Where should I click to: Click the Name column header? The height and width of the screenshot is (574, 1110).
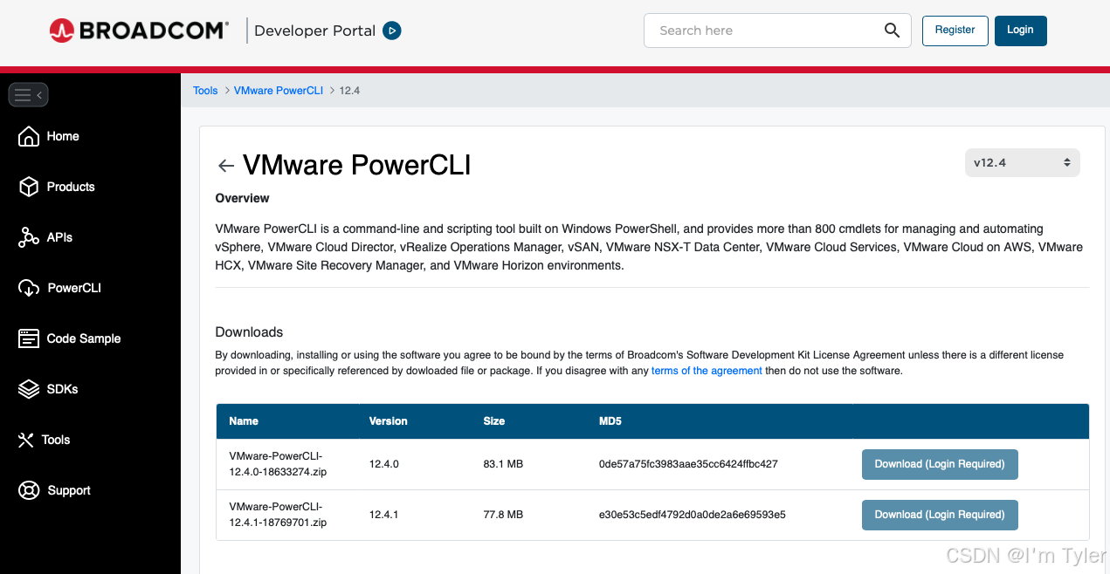244,421
